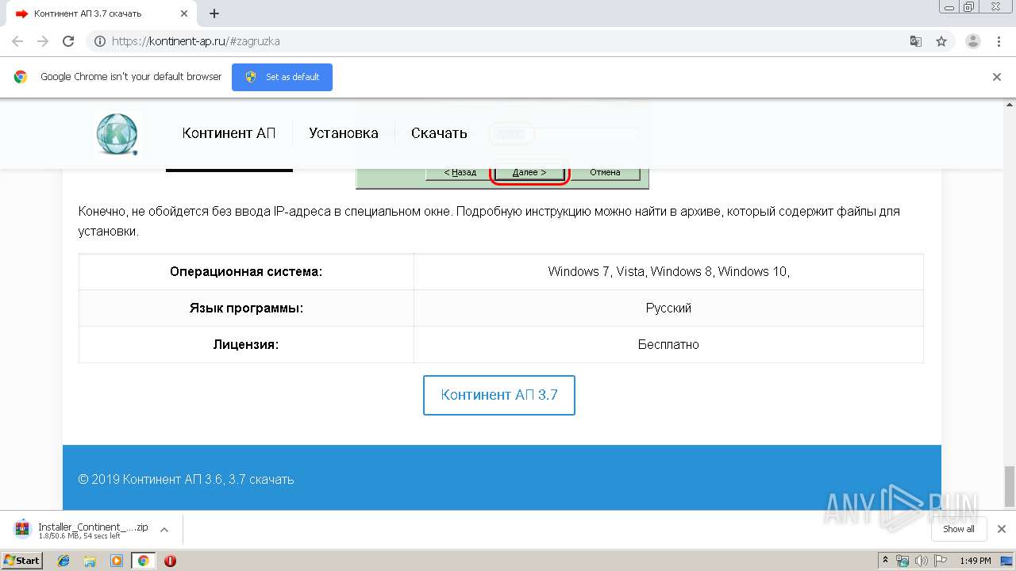
Task: Show hidden tray icons arrow
Action: 886,561
